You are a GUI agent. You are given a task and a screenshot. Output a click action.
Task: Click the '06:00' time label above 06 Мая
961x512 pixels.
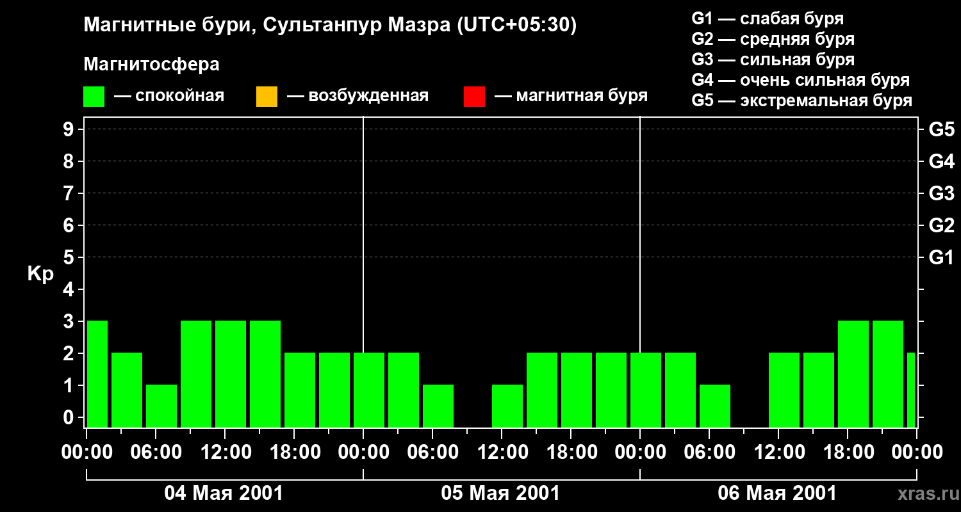click(709, 452)
